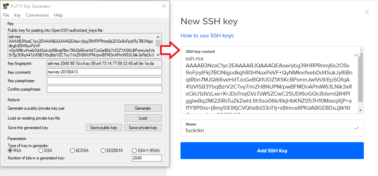This screenshot has height=176, width=378.
Task: Click the 'Save the generated key' label
Action: coord(28,128)
